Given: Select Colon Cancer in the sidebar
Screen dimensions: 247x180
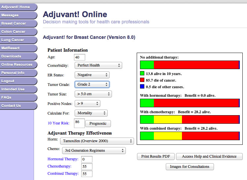Looking at the screenshot, I should (x=18, y=32).
